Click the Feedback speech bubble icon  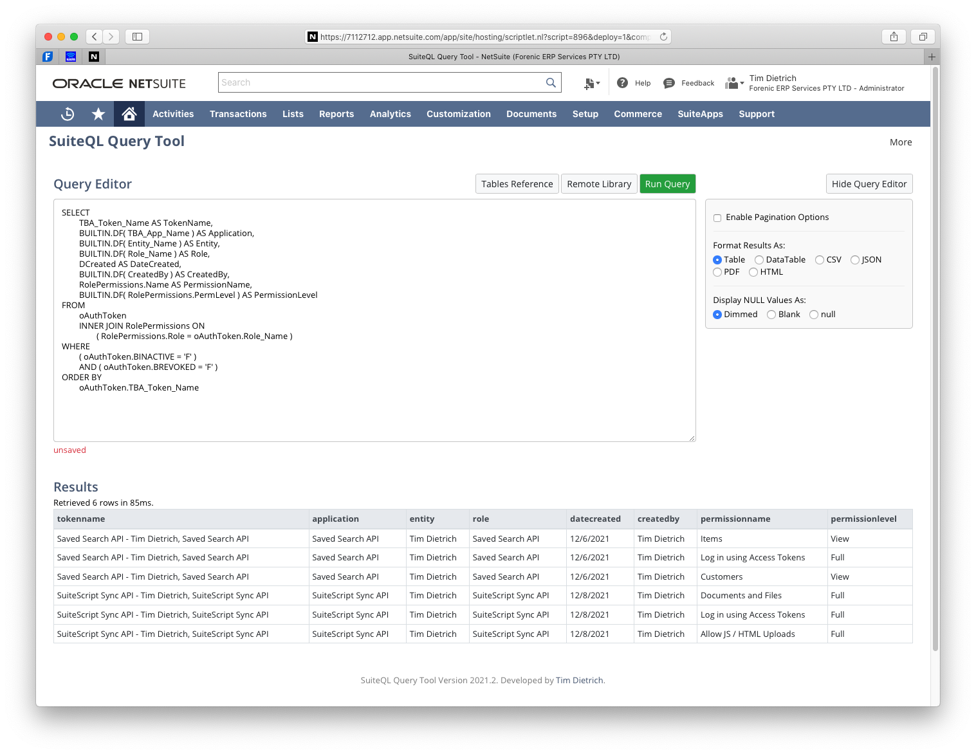tap(669, 83)
